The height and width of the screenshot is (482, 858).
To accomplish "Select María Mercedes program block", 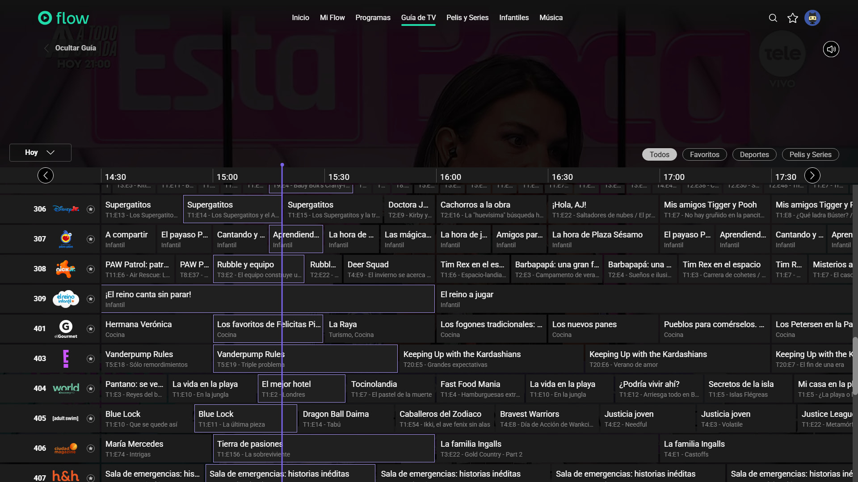I will click(156, 449).
